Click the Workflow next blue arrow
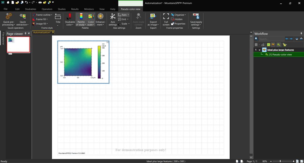 pos(291,39)
